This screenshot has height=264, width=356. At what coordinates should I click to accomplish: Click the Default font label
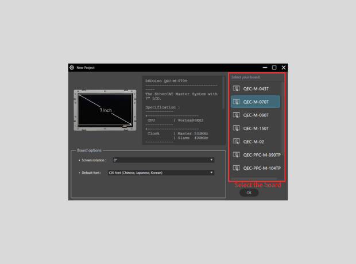pyautogui.click(x=91, y=173)
